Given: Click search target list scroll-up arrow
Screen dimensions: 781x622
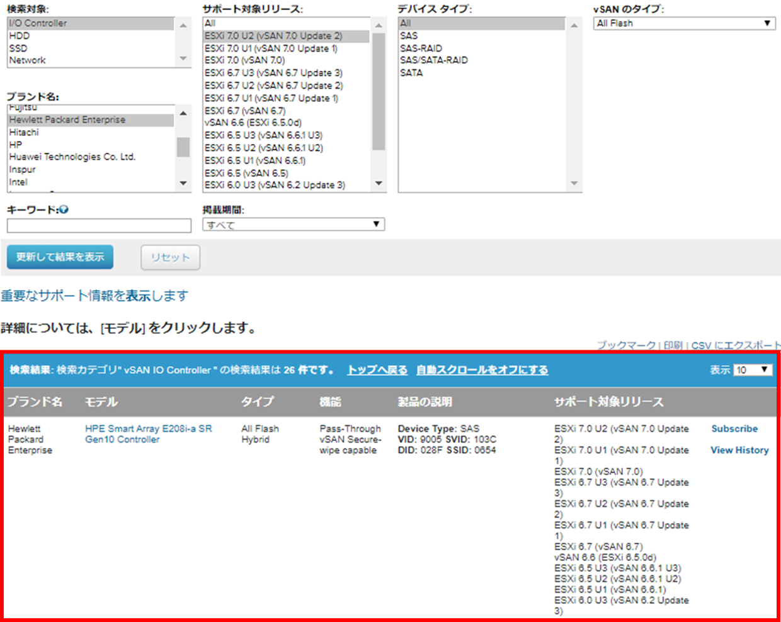Looking at the screenshot, I should click(183, 25).
